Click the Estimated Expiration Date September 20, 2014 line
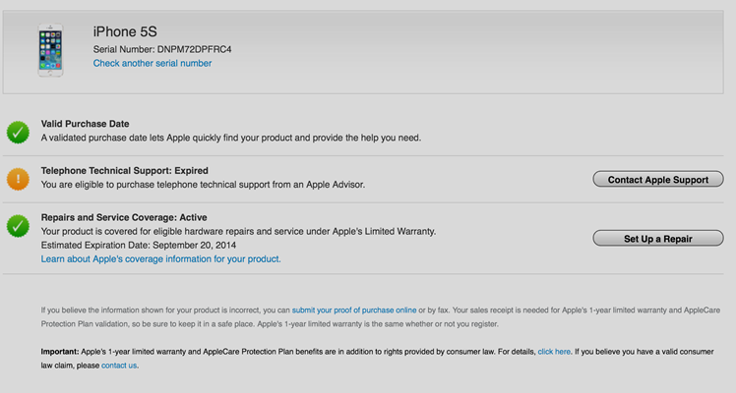The image size is (736, 393). point(139,246)
